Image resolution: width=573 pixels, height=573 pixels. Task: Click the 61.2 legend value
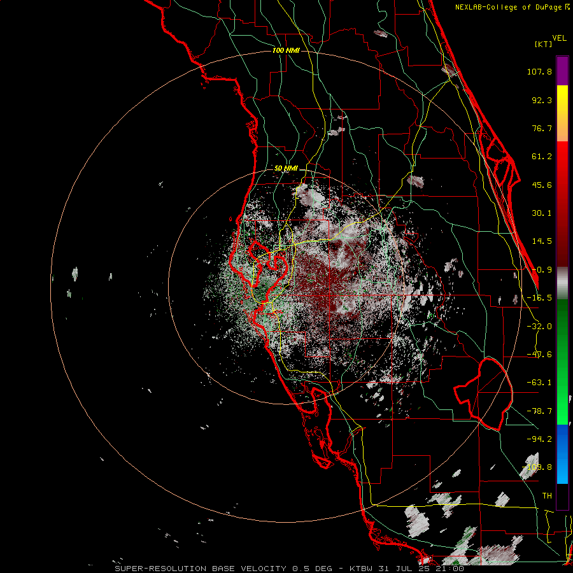[x=542, y=157]
